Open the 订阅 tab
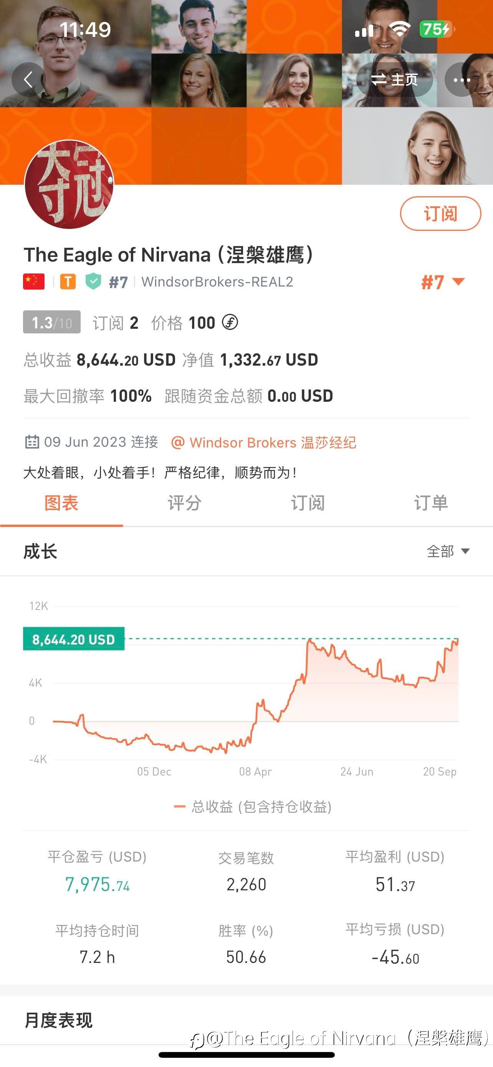The width and height of the screenshot is (493, 1067). click(x=308, y=503)
